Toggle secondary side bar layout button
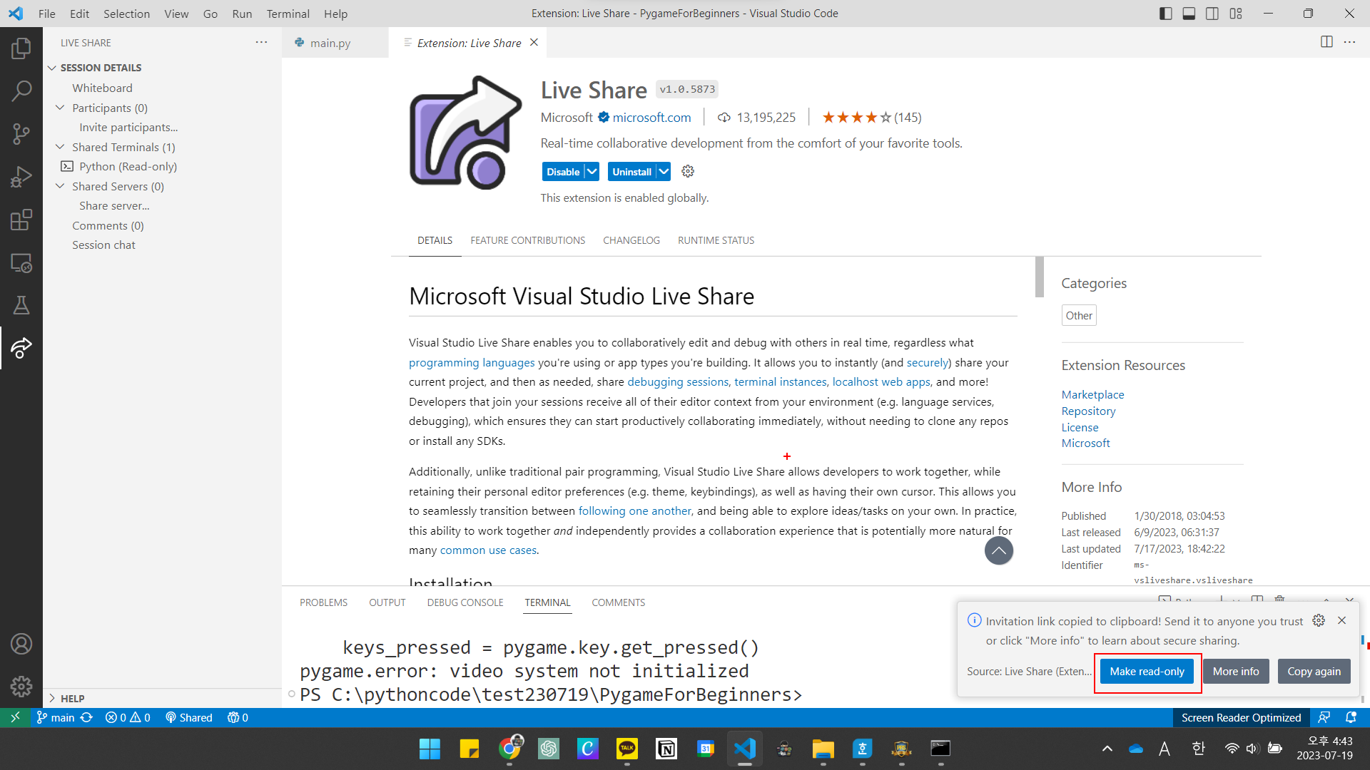The height and width of the screenshot is (770, 1370). coord(1212,14)
